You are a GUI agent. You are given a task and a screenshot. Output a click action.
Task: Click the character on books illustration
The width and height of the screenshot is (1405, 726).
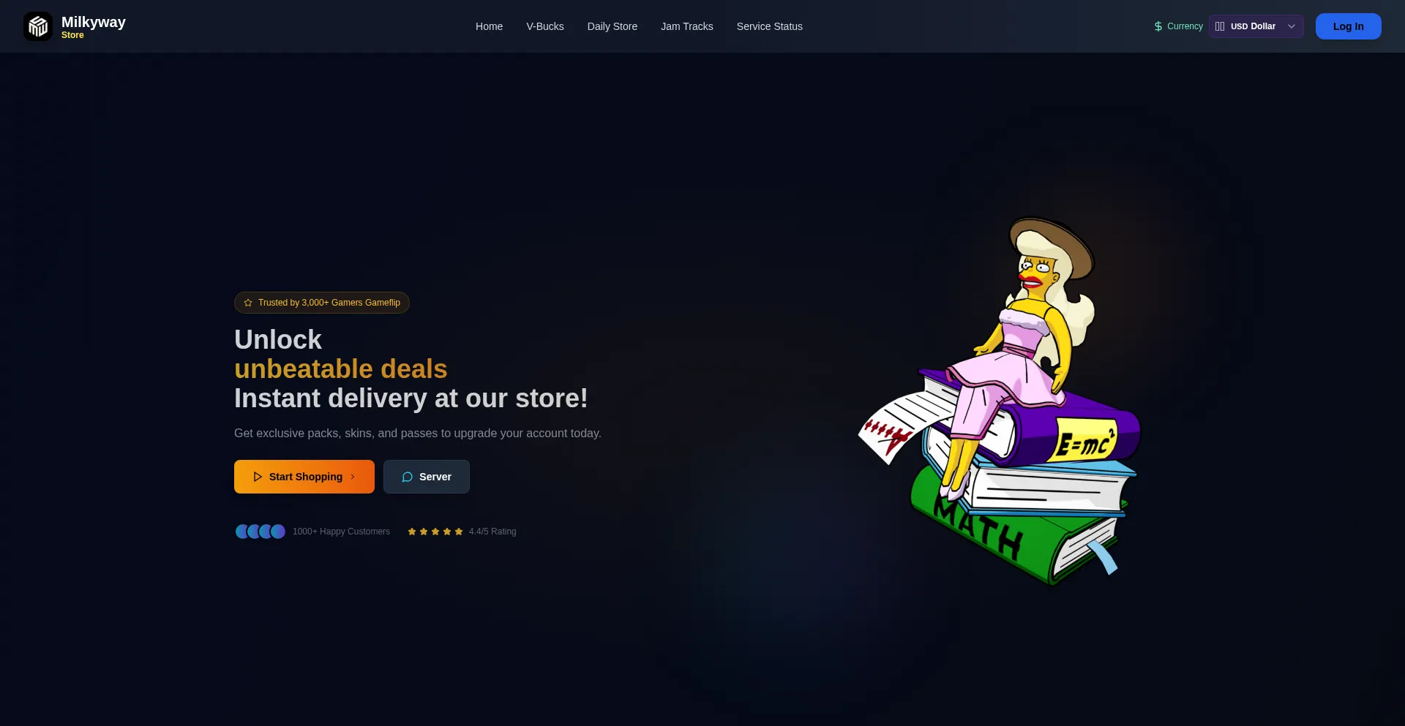coord(1000,401)
